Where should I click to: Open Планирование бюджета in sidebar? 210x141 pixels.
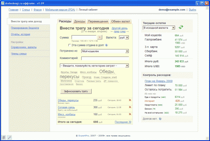pos(25,28)
